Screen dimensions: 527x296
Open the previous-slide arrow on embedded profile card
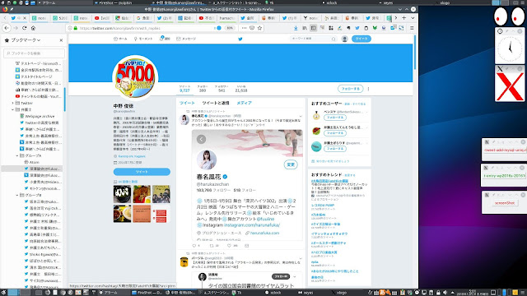click(x=201, y=139)
